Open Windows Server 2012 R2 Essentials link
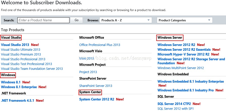The image size is (226, 111). (x=184, y=50)
